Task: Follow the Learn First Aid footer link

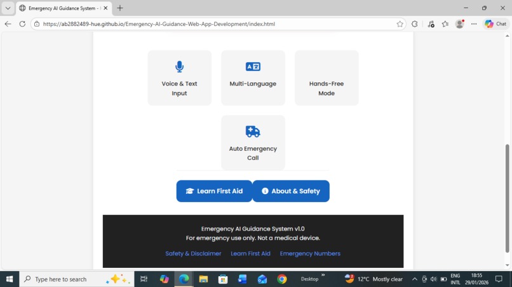Action: click(x=250, y=253)
